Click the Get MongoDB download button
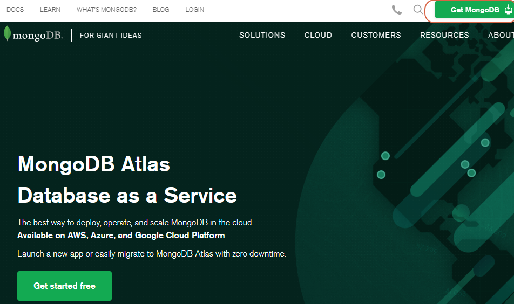 pyautogui.click(x=474, y=10)
